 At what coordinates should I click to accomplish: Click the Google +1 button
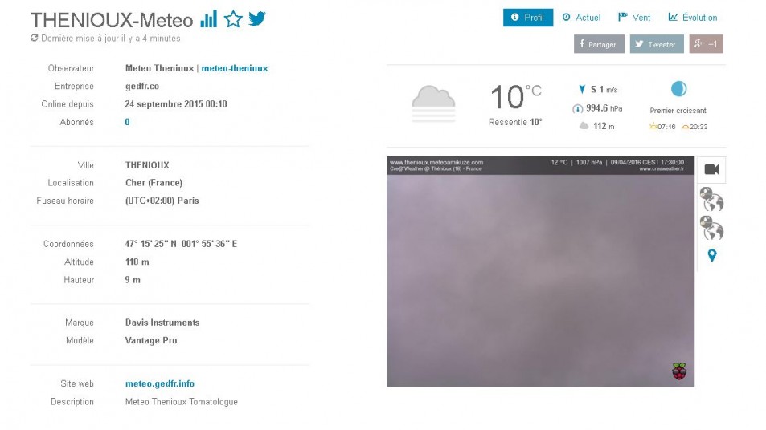pos(706,44)
